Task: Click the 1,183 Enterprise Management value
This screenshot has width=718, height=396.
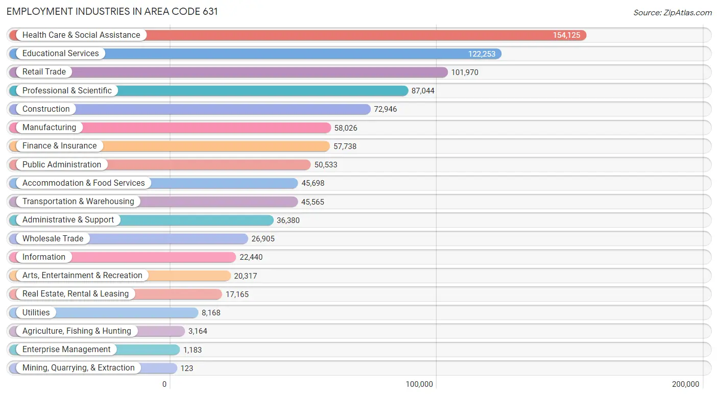Action: tap(193, 350)
